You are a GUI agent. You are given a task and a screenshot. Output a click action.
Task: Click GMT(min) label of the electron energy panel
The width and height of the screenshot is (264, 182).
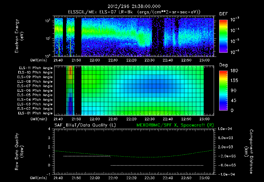click(39, 60)
